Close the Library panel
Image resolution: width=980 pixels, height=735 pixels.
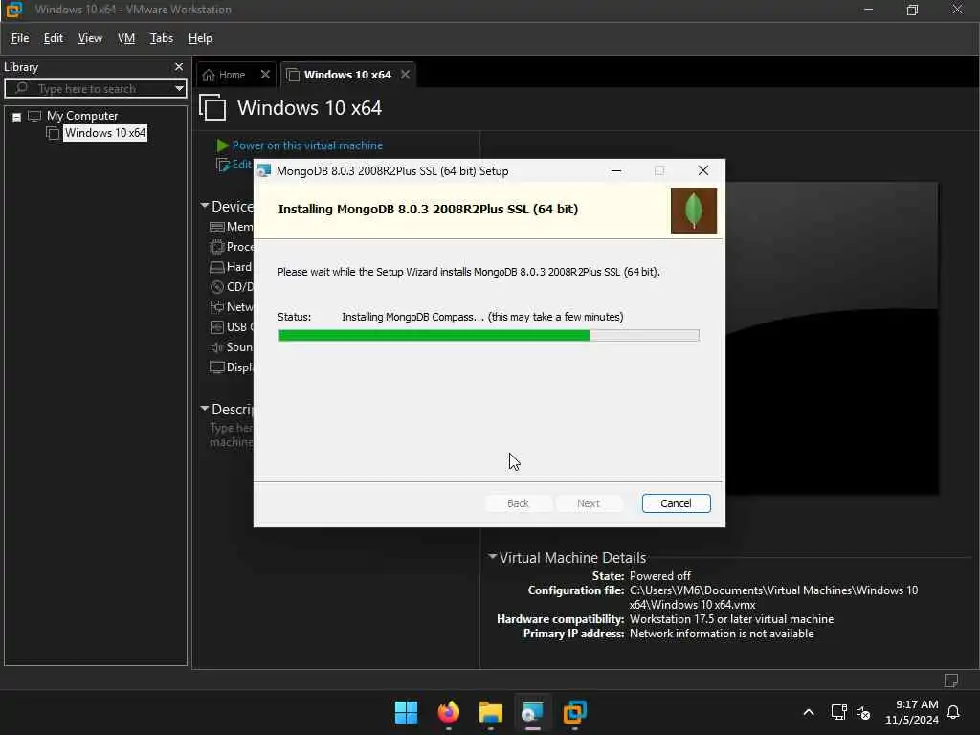179,66
